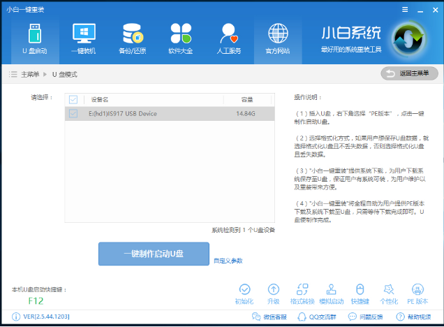Toggle checkbox for IS917 USB Device
444x327 pixels.
pyautogui.click(x=73, y=113)
